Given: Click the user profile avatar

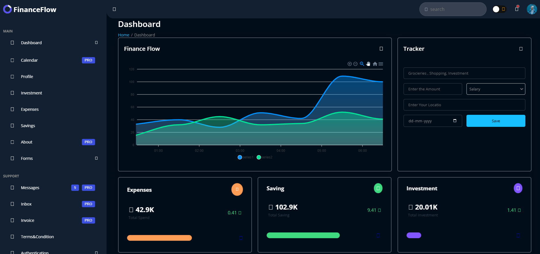Looking at the screenshot, I should click(532, 9).
